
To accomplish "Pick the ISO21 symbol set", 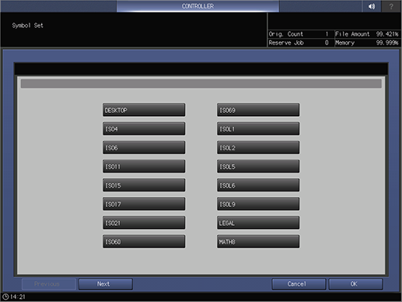I will point(144,223).
